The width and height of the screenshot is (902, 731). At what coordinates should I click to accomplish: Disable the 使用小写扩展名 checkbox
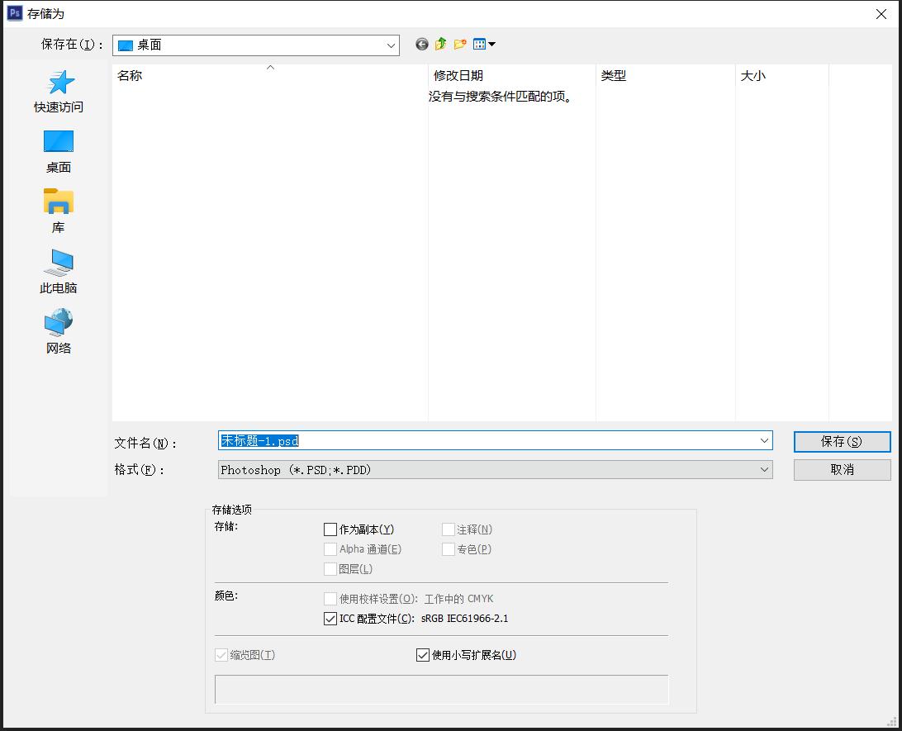(x=422, y=655)
